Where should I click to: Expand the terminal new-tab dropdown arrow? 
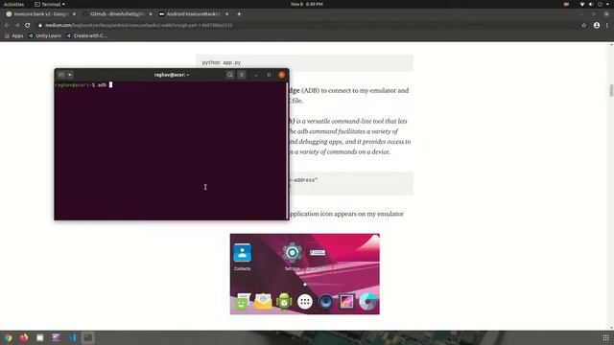click(70, 75)
